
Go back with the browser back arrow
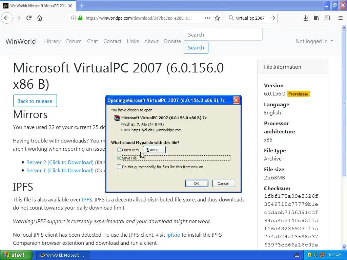click(x=7, y=18)
